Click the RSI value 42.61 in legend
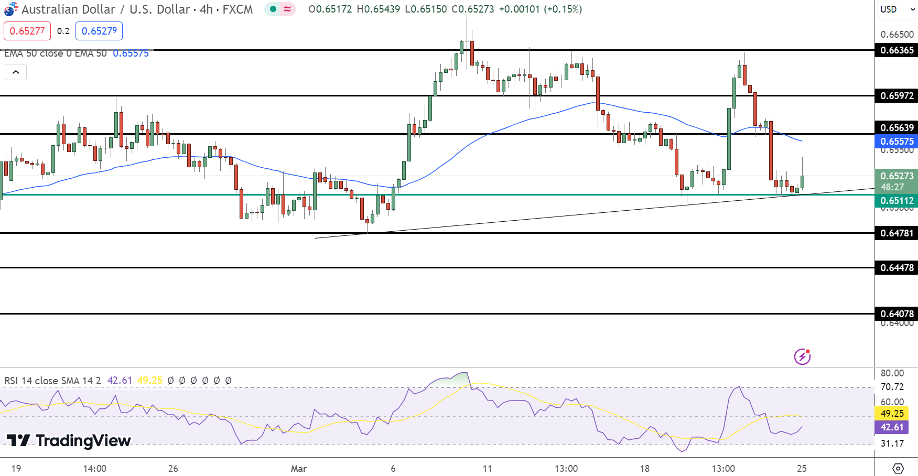This screenshot has height=476, width=918. point(120,381)
